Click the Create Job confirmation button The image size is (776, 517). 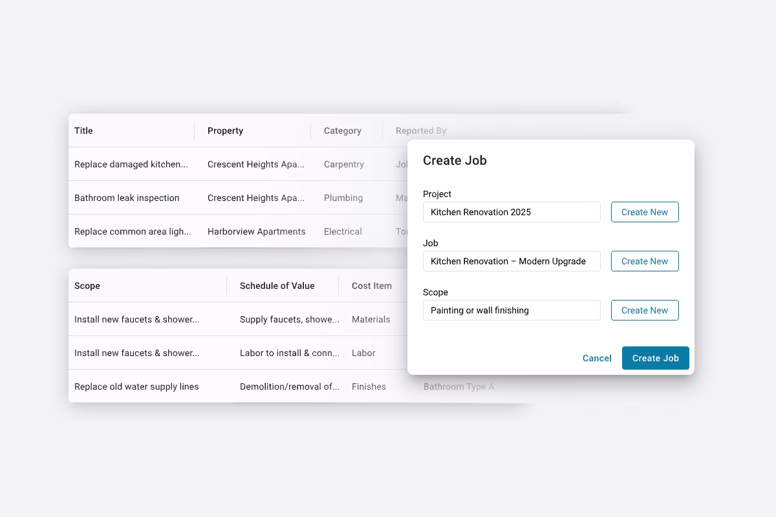click(x=655, y=357)
